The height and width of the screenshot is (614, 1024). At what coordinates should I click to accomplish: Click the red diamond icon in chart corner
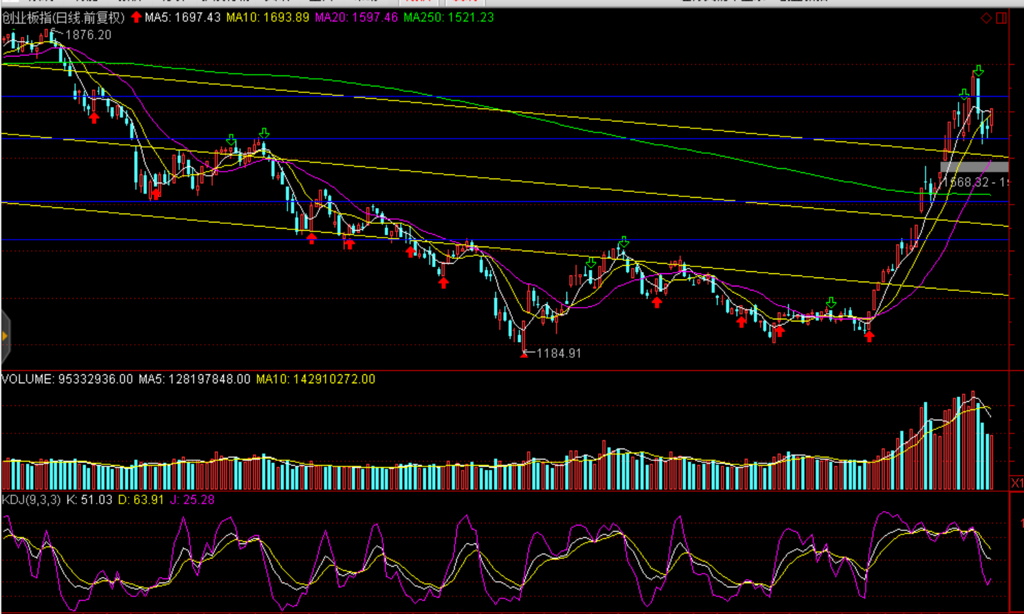tap(986, 18)
